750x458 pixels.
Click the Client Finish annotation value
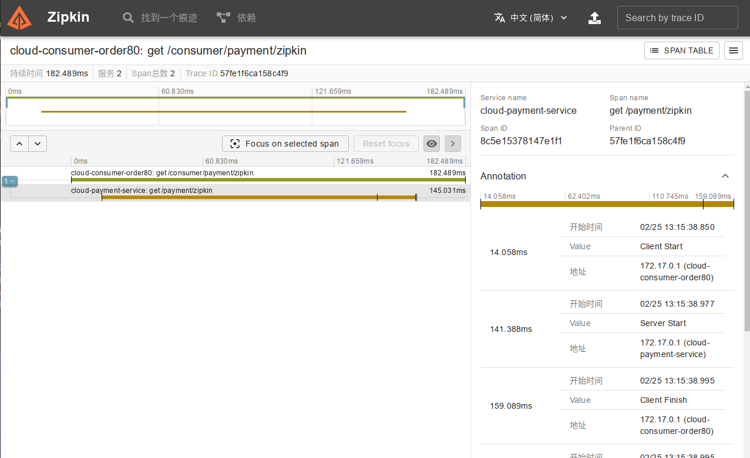pos(664,400)
